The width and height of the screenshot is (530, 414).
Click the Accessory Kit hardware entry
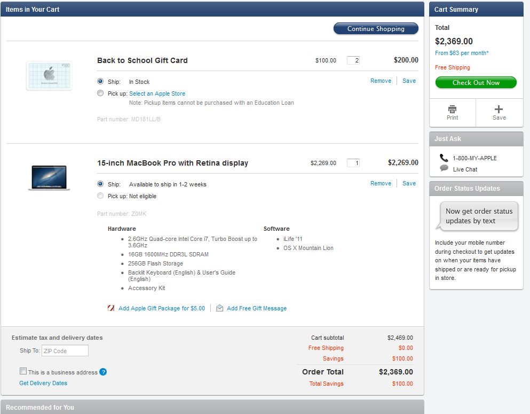(146, 288)
